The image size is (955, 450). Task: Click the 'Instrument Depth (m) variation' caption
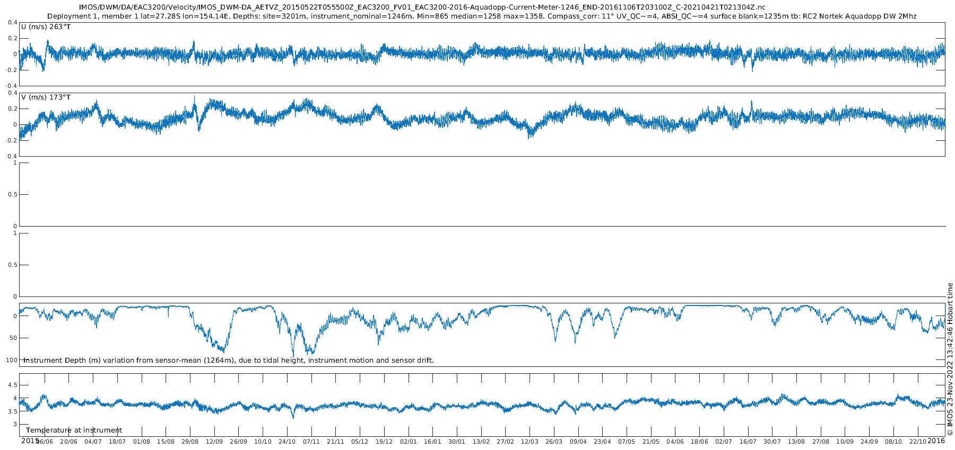(229, 361)
